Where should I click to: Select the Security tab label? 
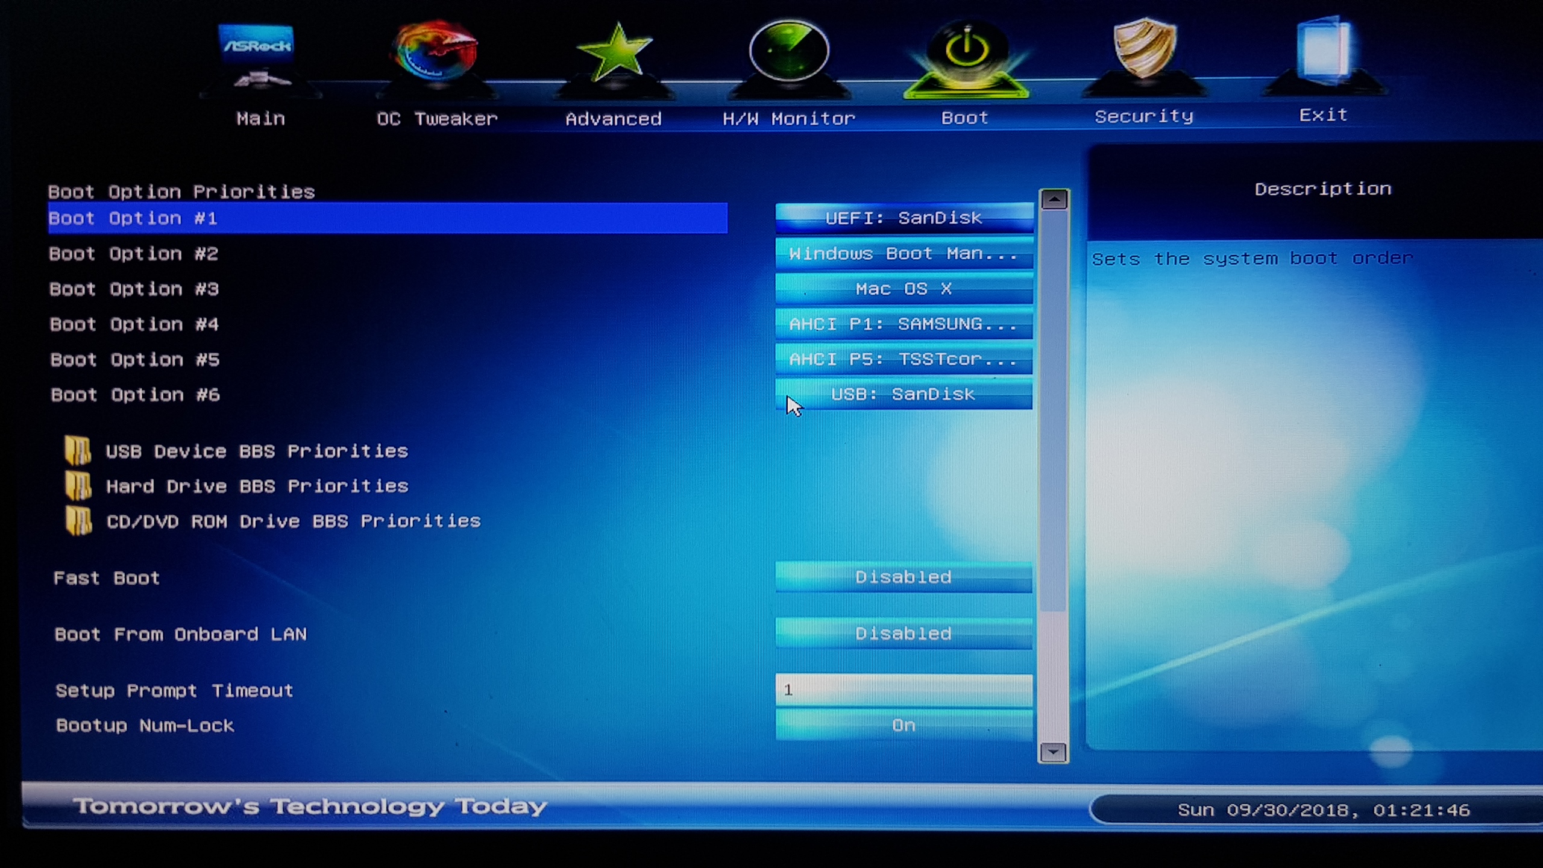click(x=1144, y=116)
